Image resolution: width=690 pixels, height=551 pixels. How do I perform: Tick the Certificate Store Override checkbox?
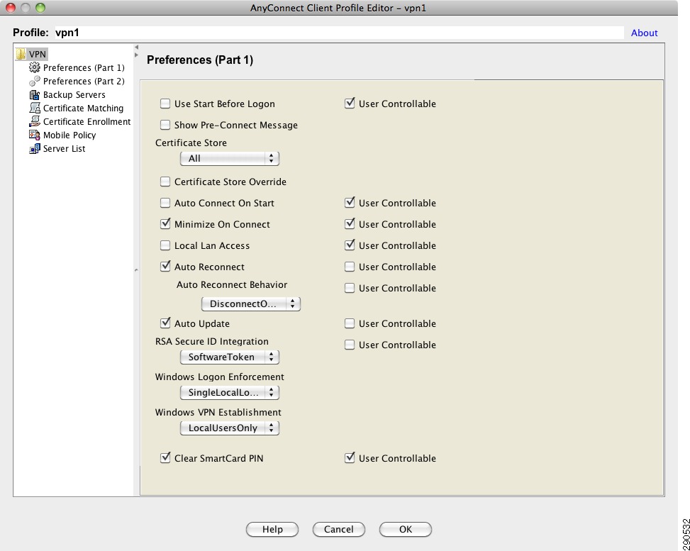coord(165,182)
